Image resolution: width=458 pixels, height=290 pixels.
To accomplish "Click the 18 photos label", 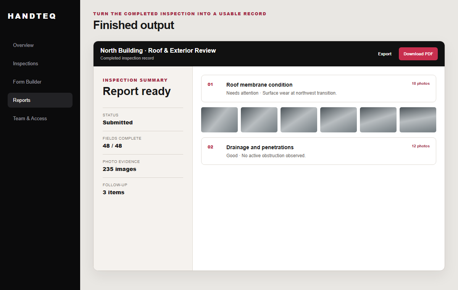I will [x=421, y=84].
